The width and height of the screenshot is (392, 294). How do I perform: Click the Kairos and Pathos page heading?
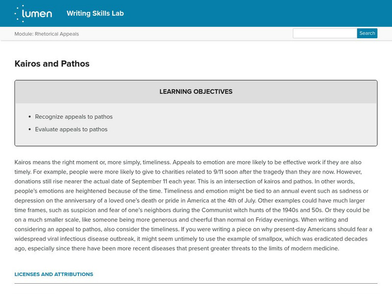(x=52, y=64)
